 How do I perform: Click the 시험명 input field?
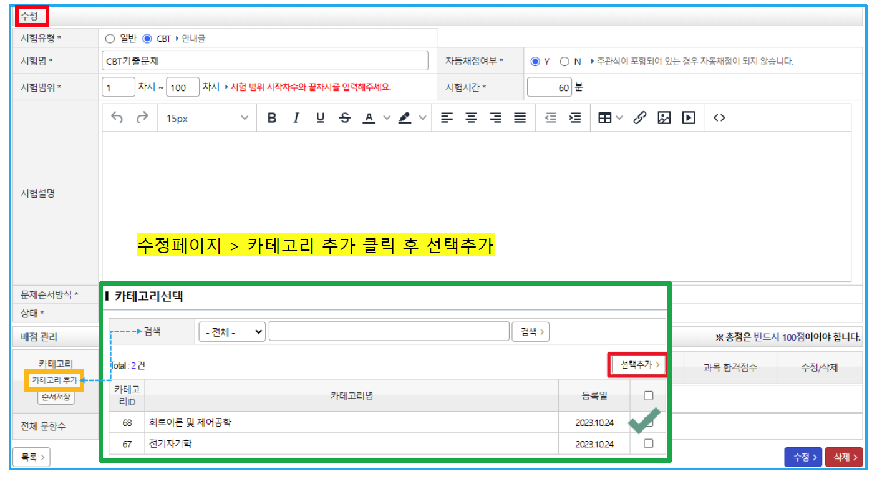264,61
